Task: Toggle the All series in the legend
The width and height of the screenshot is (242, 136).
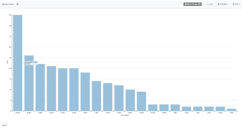Action: pyautogui.click(x=6, y=125)
